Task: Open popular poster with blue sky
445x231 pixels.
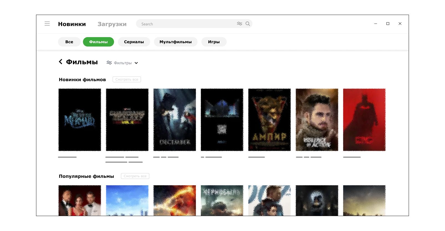Action: click(x=127, y=201)
